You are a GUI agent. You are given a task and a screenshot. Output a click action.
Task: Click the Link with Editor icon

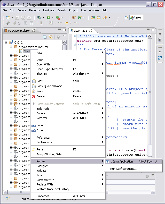click(51, 37)
